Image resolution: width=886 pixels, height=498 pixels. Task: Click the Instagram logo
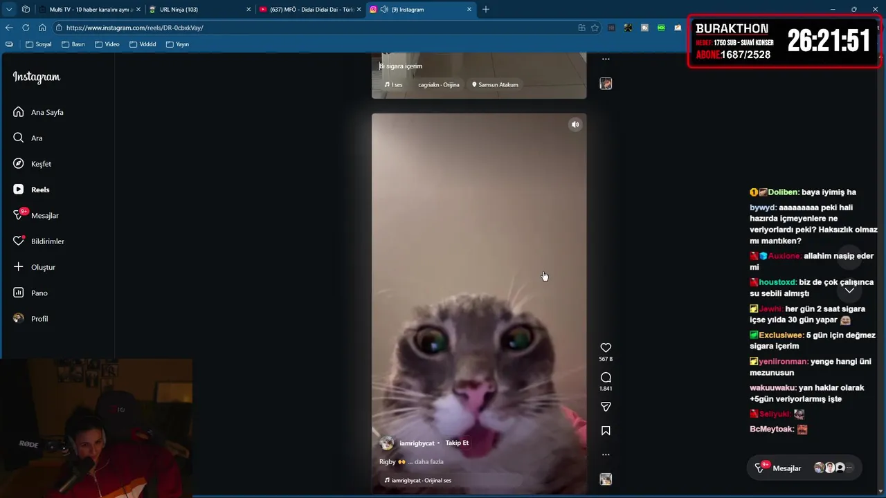tap(37, 77)
